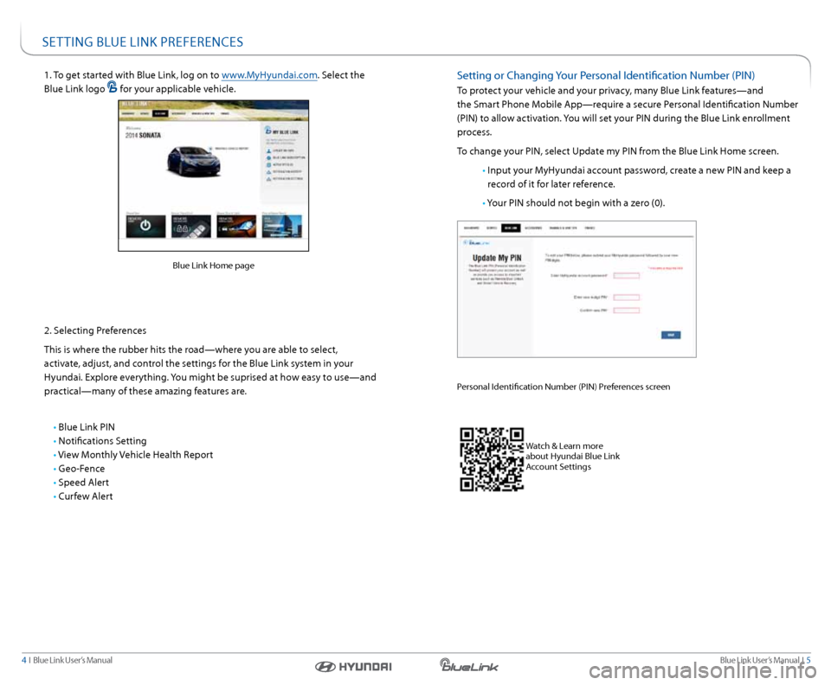
Task: Click 'Personal Identification Number (PIN) Preferences screen' caption
Action: [564, 387]
